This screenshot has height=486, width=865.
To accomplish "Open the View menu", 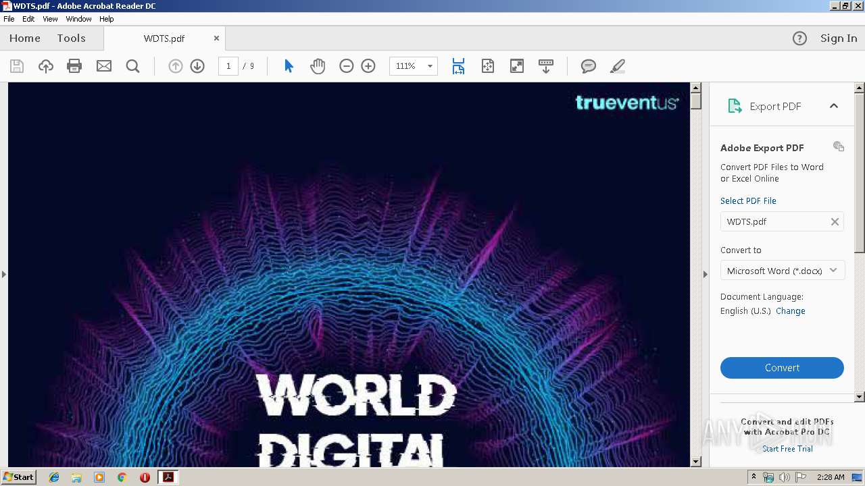I will pos(51,19).
